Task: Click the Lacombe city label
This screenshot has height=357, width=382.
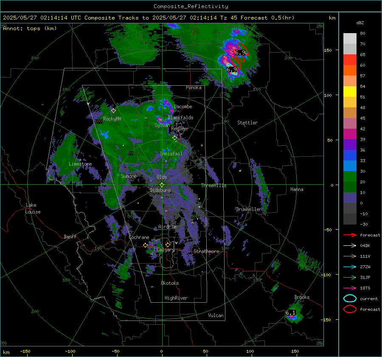Action: pos(183,107)
